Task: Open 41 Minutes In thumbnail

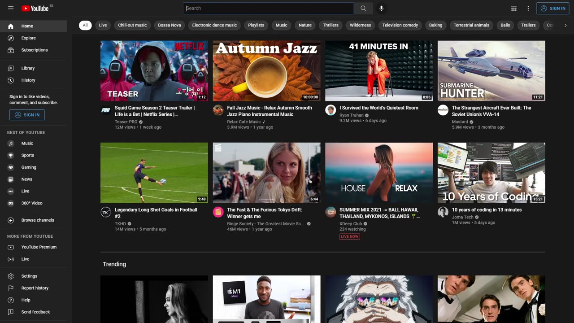Action: point(379,71)
